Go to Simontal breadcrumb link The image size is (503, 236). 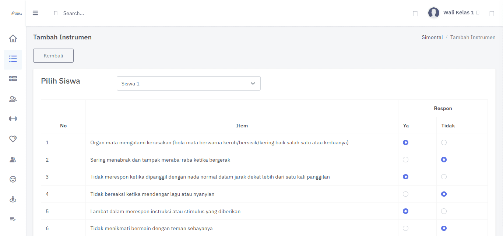pyautogui.click(x=432, y=37)
